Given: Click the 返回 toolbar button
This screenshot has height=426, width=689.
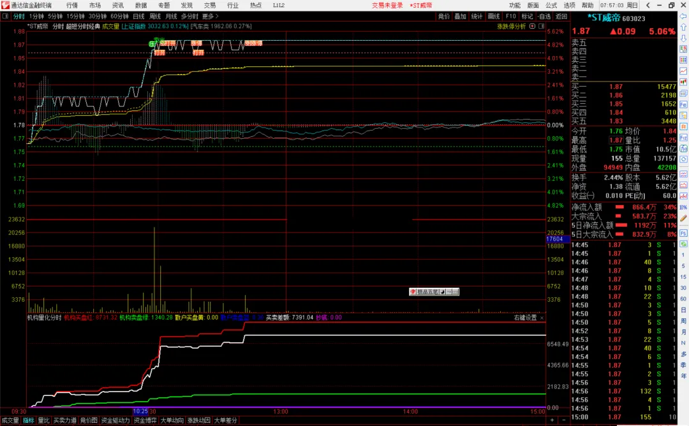Looking at the screenshot, I should tap(561, 16).
